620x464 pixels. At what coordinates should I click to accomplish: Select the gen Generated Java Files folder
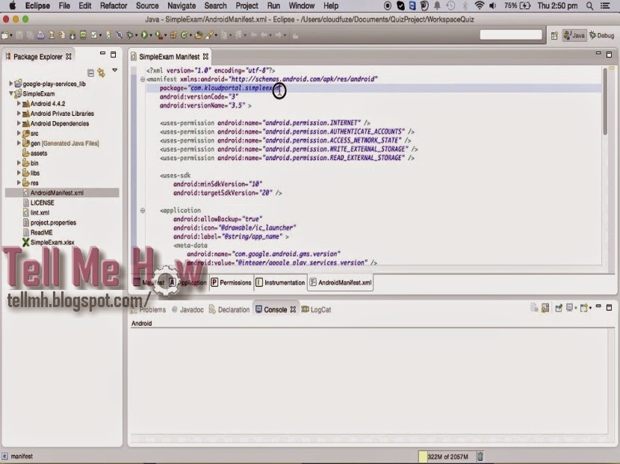[x=65, y=143]
